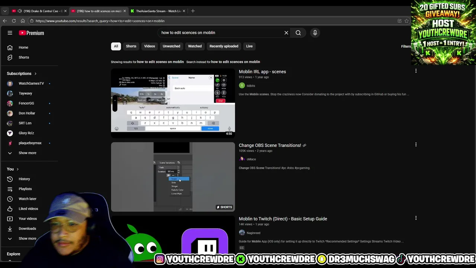Select the Shorts filter chip
Screen dimensions: 476x268
[131, 46]
